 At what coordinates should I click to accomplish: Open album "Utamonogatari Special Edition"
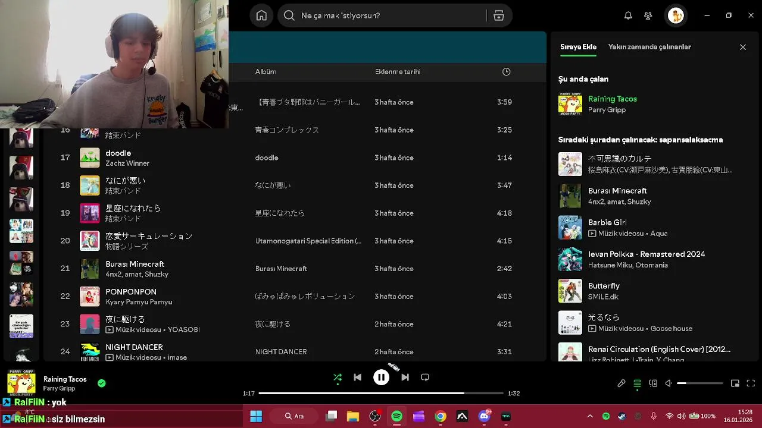[308, 241]
